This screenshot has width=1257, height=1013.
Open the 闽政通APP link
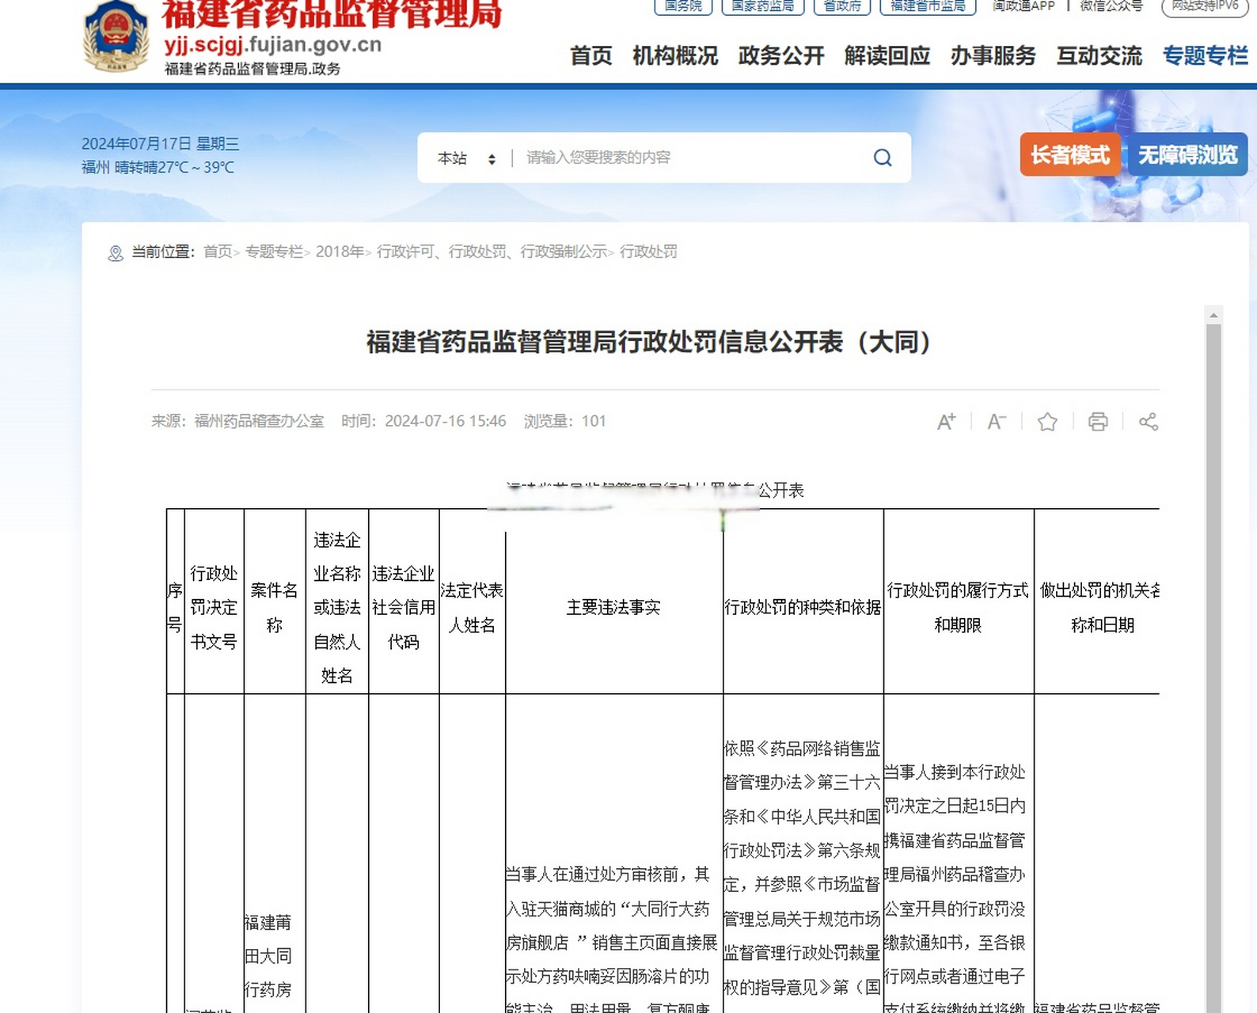coord(1023,6)
